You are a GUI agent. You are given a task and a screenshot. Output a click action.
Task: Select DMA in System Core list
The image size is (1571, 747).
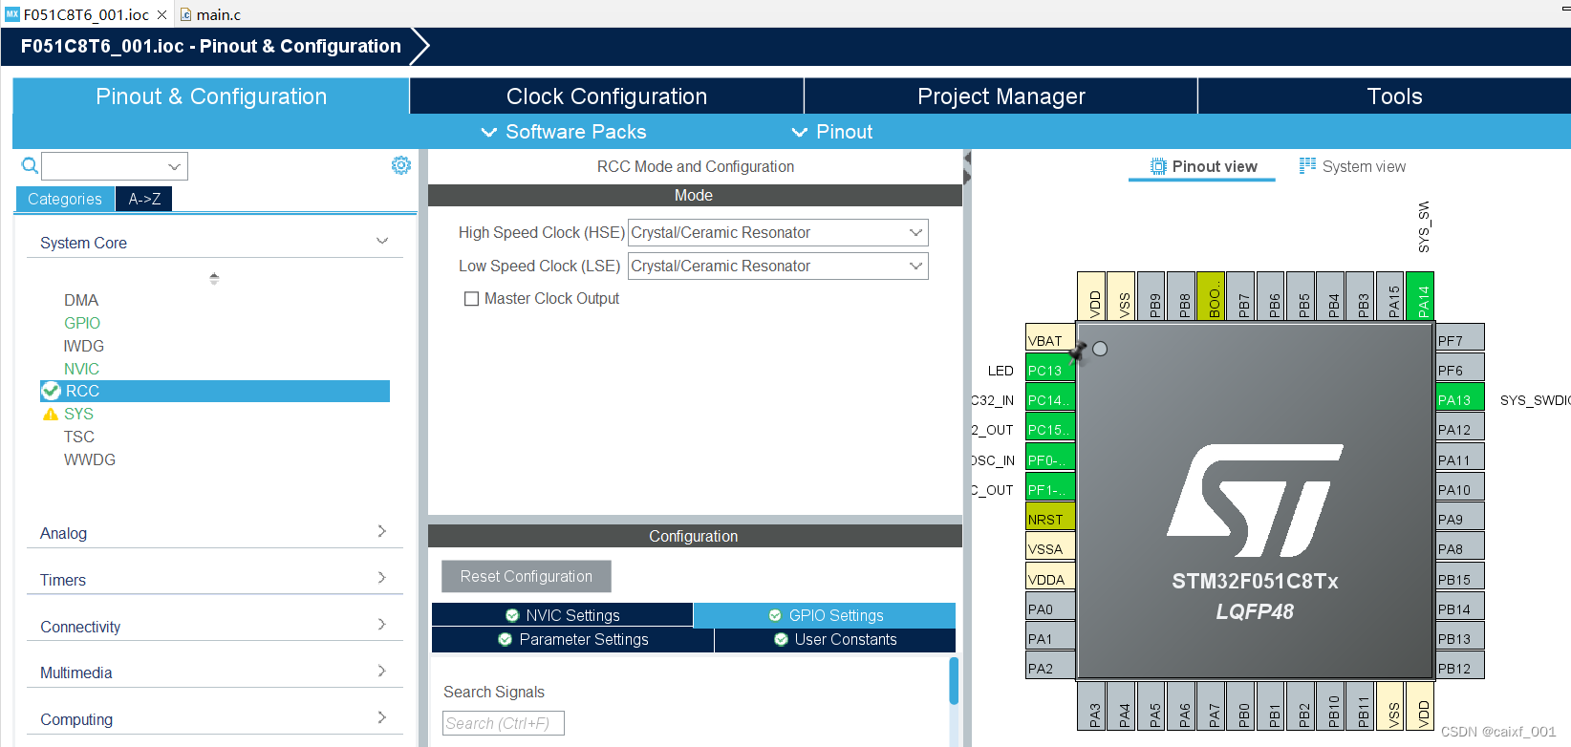click(81, 300)
